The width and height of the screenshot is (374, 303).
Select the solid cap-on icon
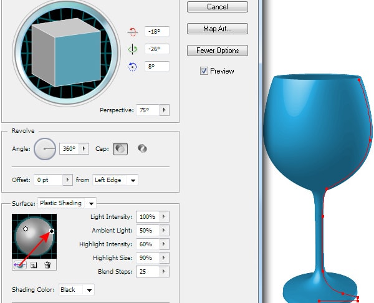(120, 149)
